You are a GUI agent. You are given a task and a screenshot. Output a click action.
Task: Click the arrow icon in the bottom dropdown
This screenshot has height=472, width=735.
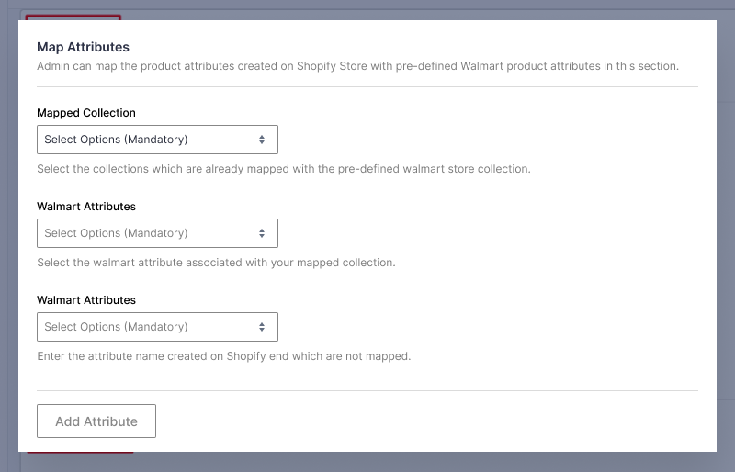pyautogui.click(x=262, y=327)
